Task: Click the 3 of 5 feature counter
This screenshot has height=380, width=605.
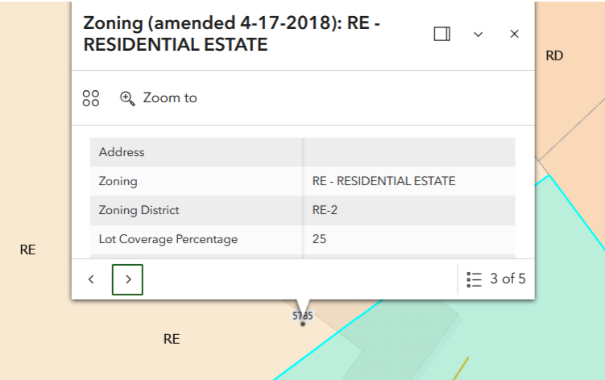Action: (508, 279)
